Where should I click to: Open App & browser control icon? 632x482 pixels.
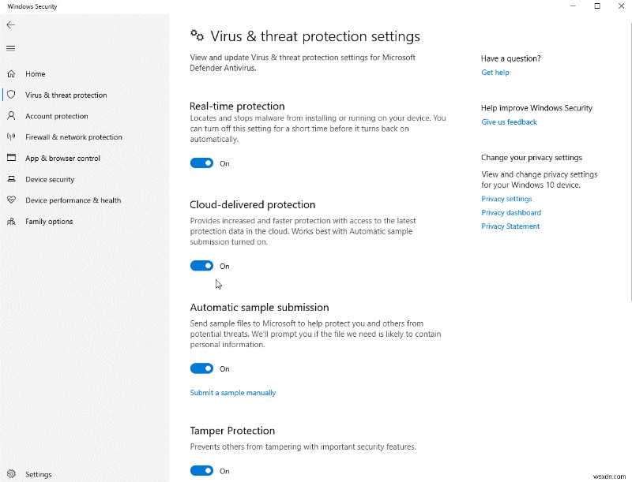point(11,159)
